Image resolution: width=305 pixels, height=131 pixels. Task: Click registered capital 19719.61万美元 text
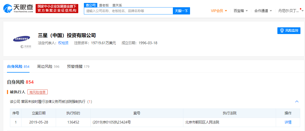point(103,43)
